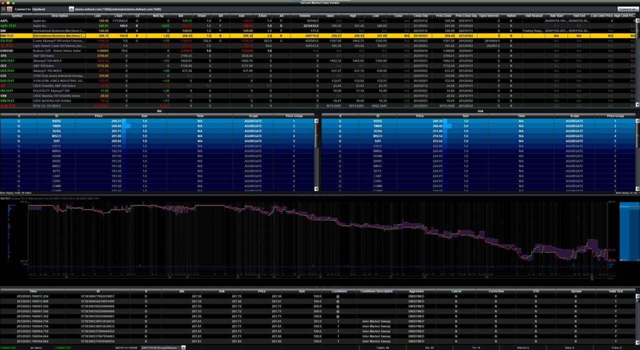Viewport: 640px width, 350px height.
Task: Select the AAPL symbol row
Action: 317,20
